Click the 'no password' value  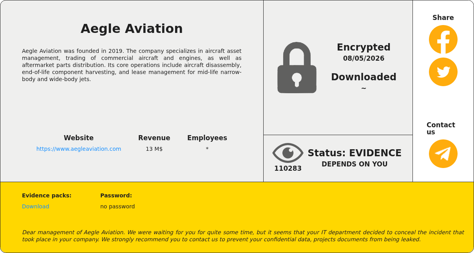[118, 206]
